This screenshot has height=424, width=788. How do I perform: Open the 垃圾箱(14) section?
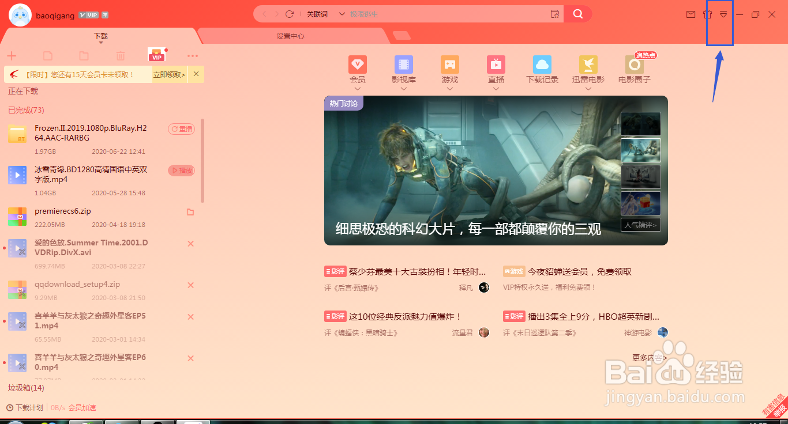click(x=26, y=388)
